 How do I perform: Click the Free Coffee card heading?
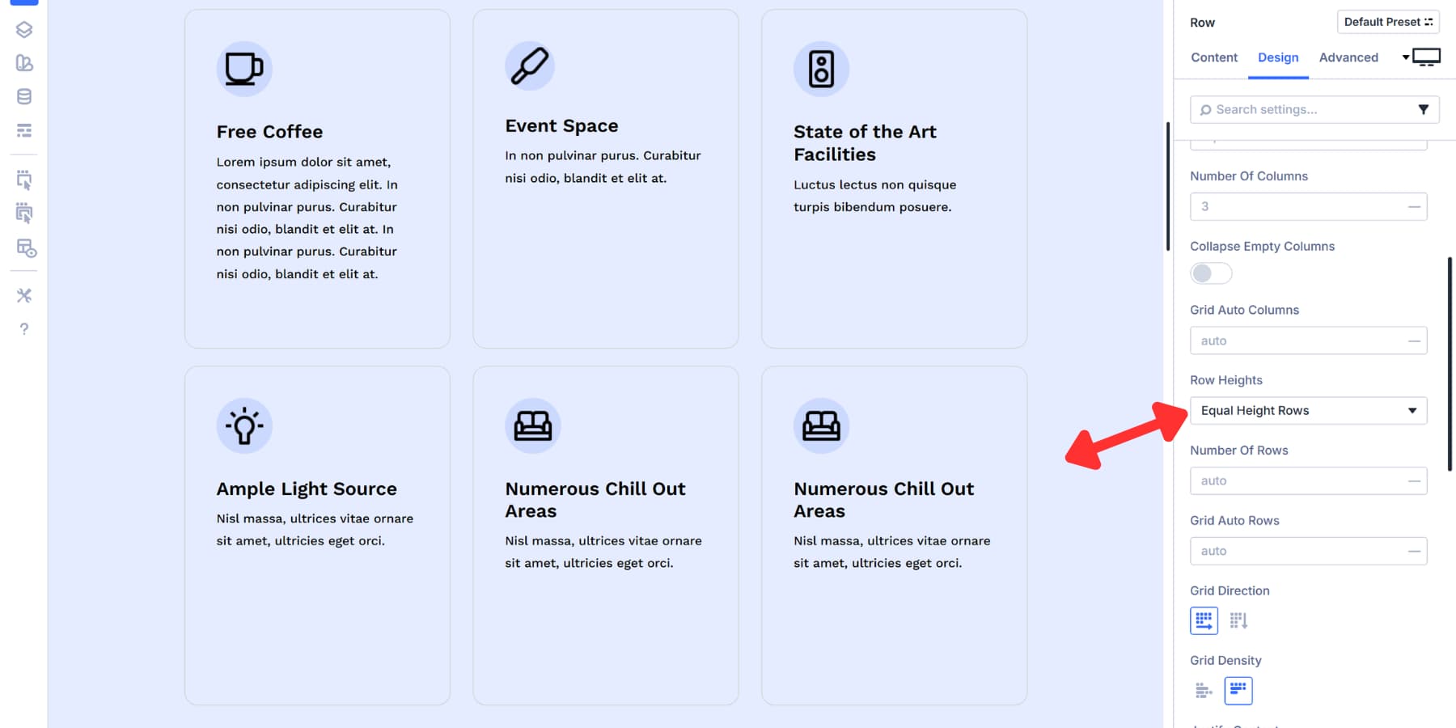point(269,131)
